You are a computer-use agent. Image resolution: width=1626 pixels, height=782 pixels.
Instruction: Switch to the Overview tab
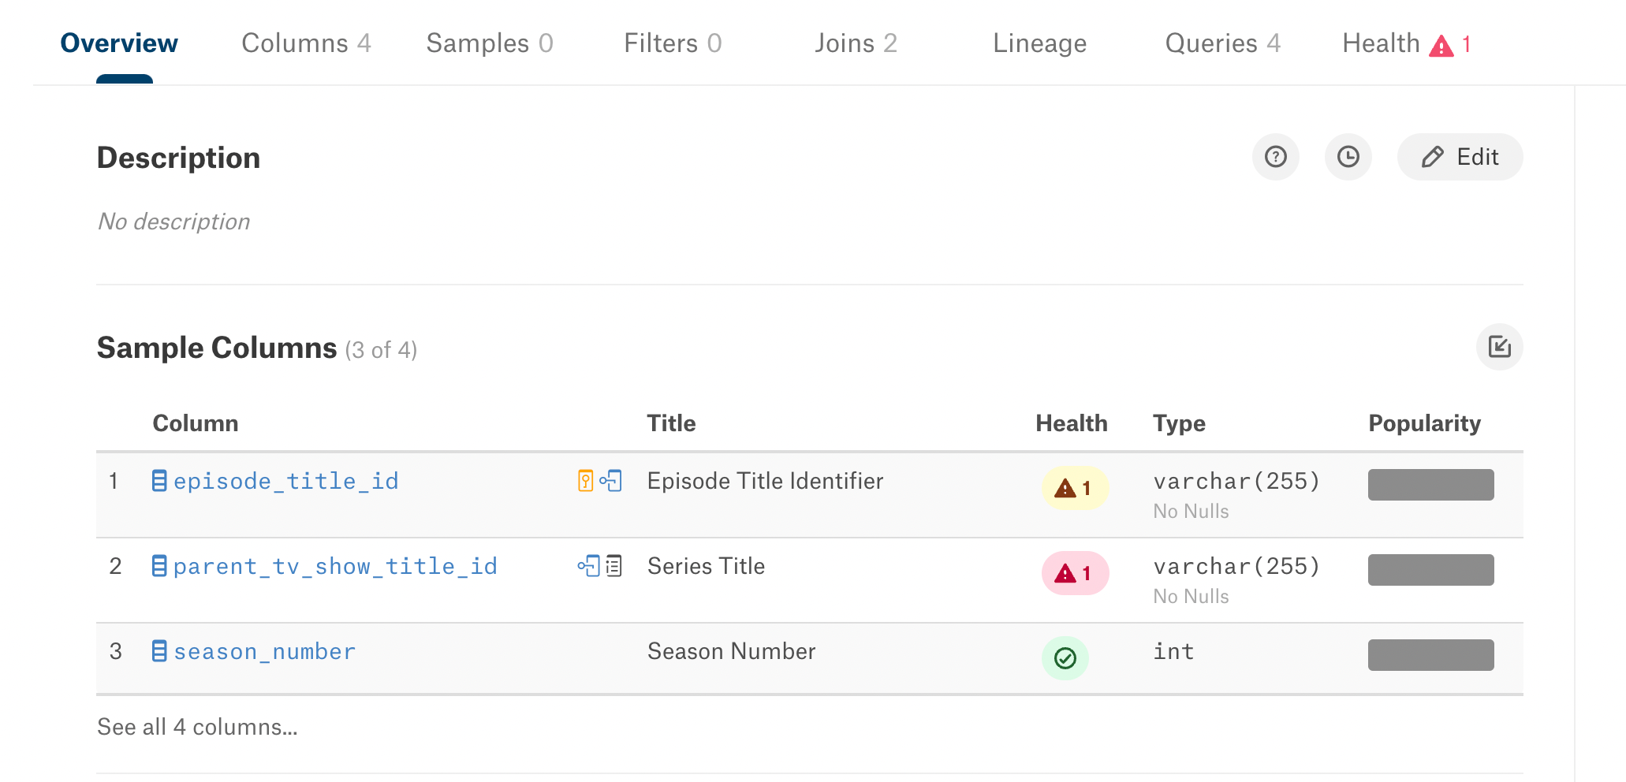point(119,43)
